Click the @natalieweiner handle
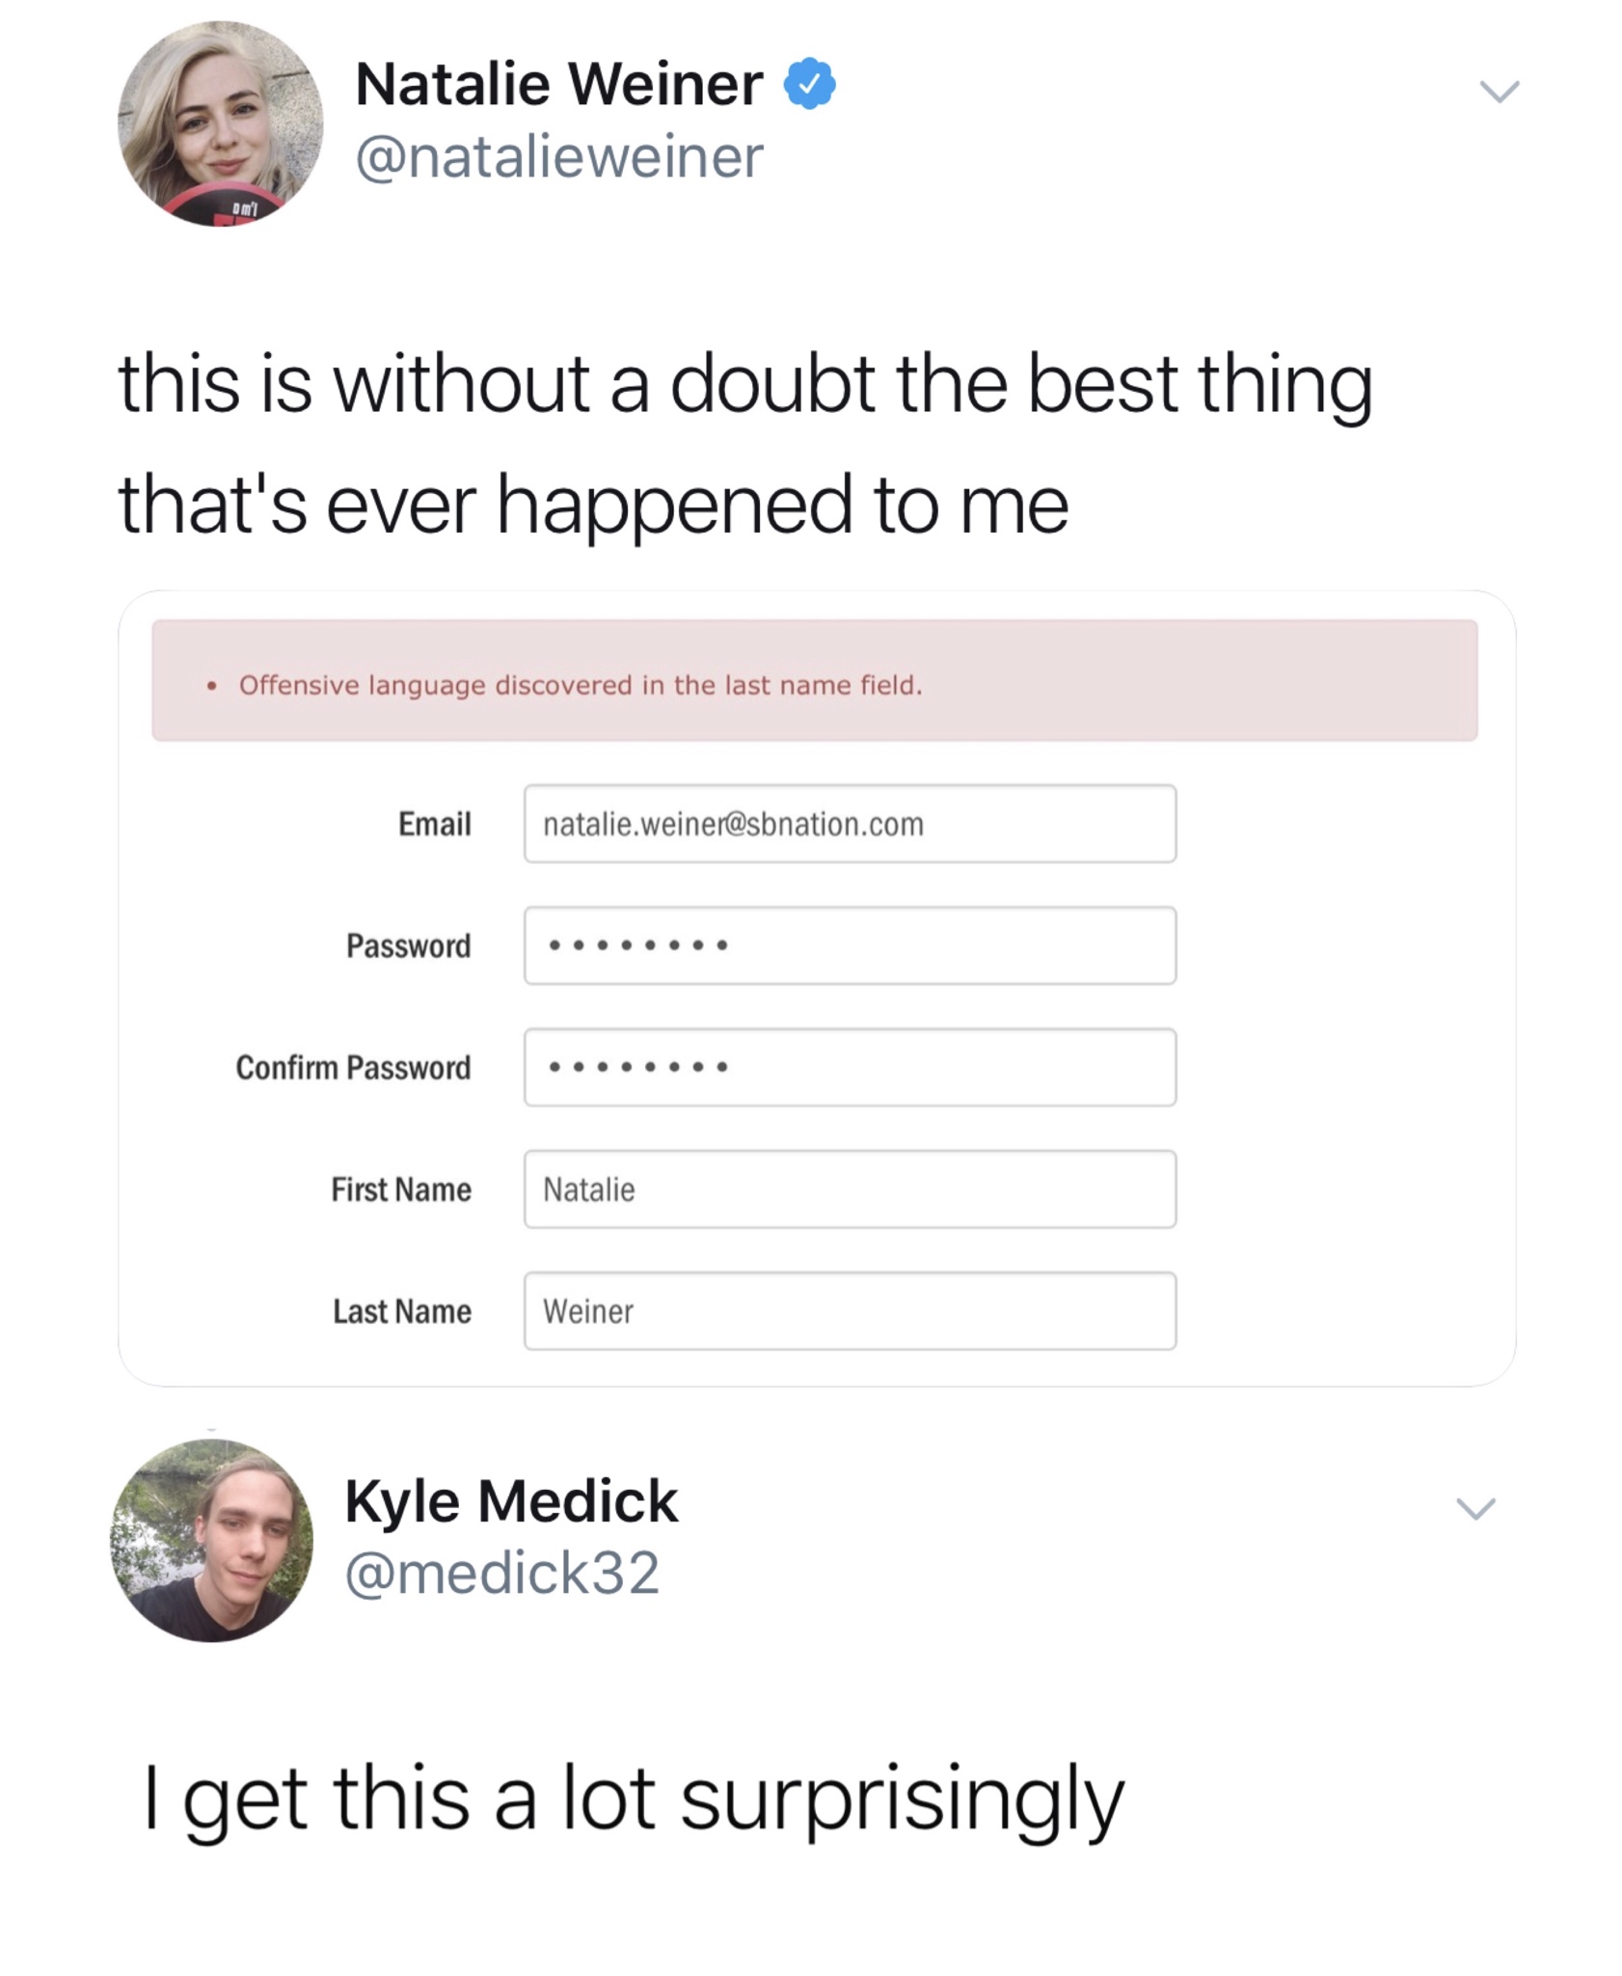The height and width of the screenshot is (1976, 1622). [x=559, y=157]
